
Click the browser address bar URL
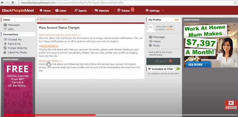coord(72,3)
